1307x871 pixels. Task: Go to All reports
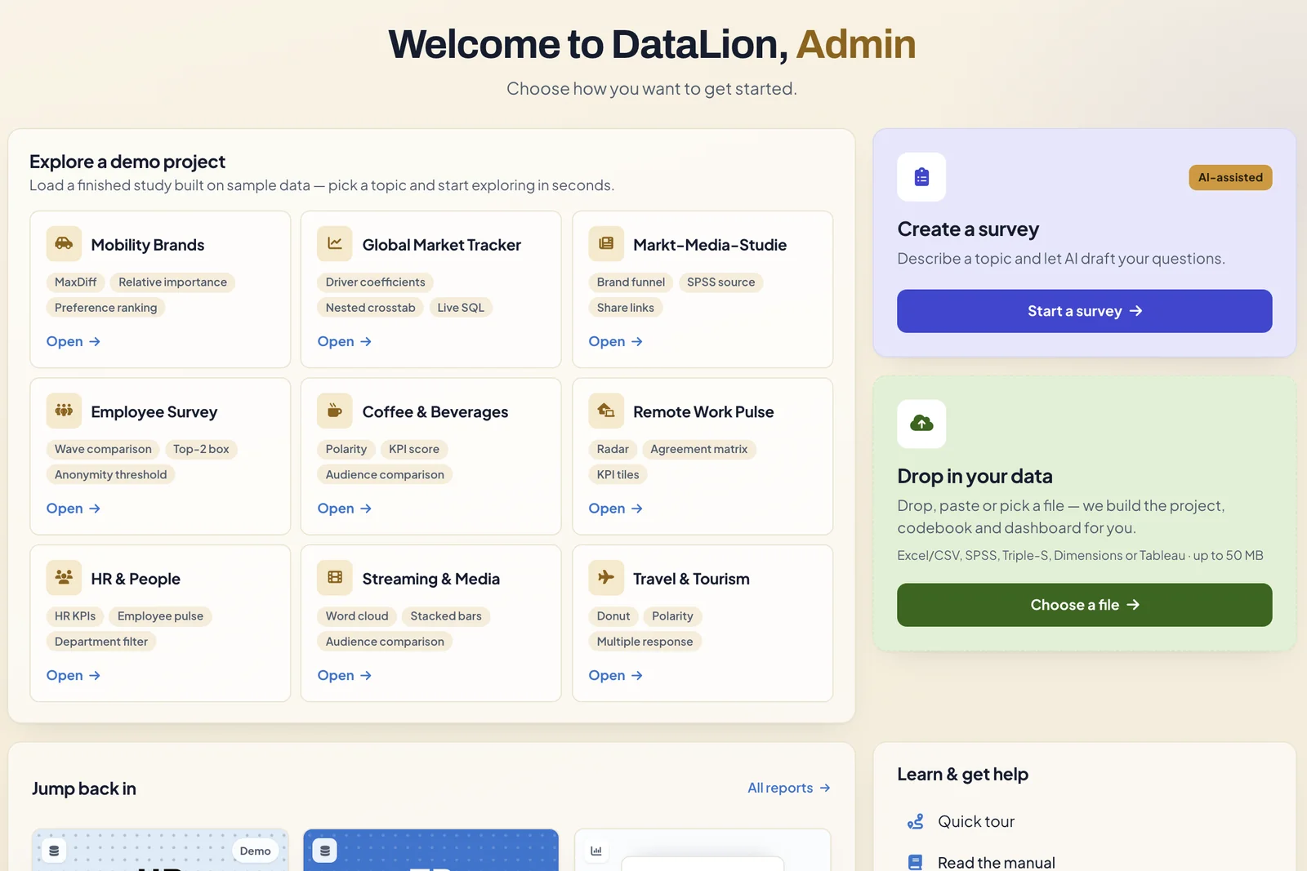click(789, 788)
